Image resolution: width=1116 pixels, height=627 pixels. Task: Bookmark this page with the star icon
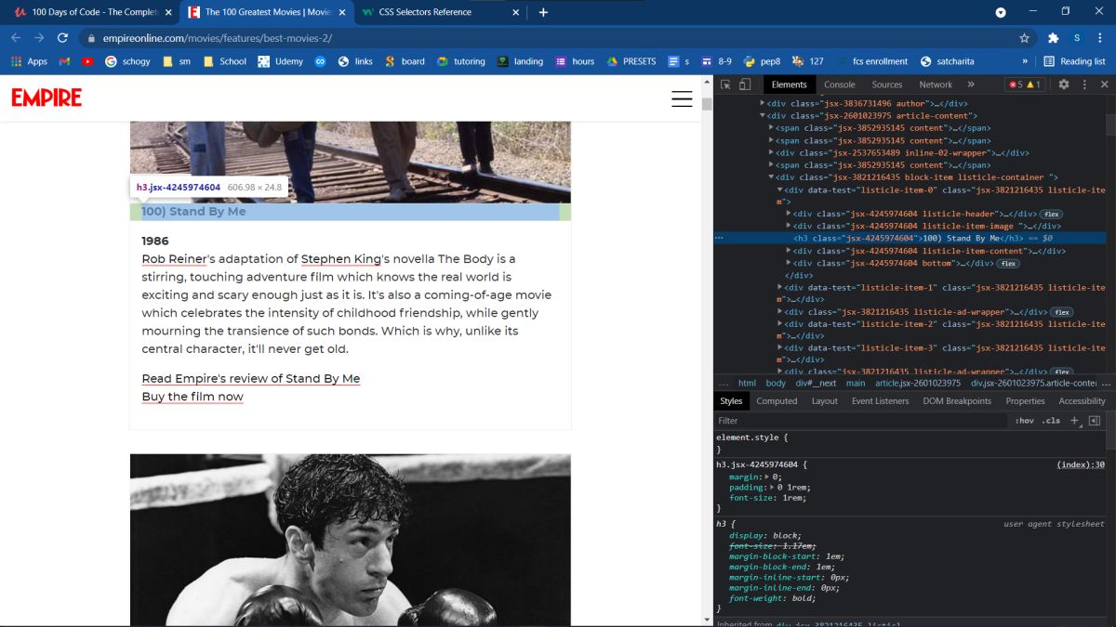click(x=1024, y=38)
